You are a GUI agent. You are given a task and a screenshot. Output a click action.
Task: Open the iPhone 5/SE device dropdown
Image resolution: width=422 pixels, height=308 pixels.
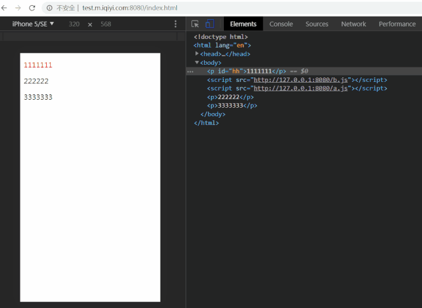click(33, 24)
